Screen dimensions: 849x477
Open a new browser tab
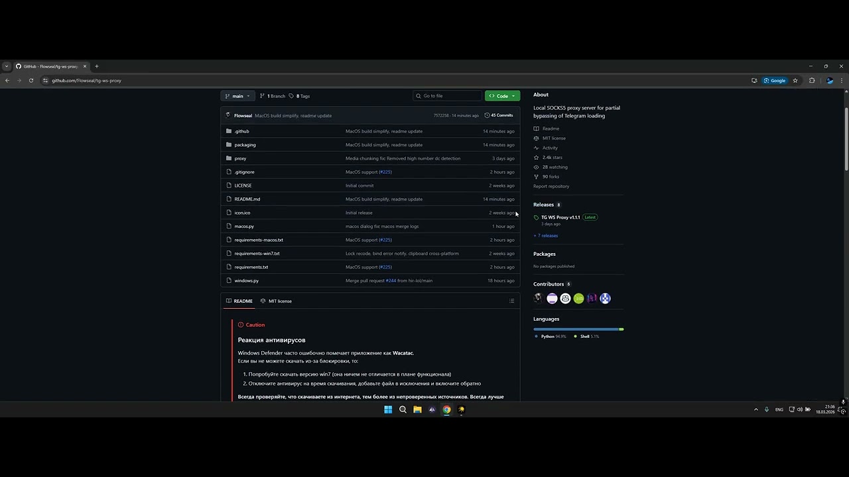[x=96, y=66]
